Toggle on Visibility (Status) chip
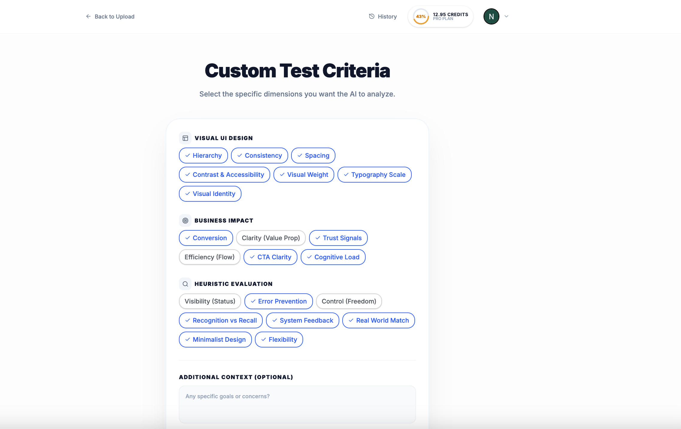The height and width of the screenshot is (429, 681). tap(210, 301)
